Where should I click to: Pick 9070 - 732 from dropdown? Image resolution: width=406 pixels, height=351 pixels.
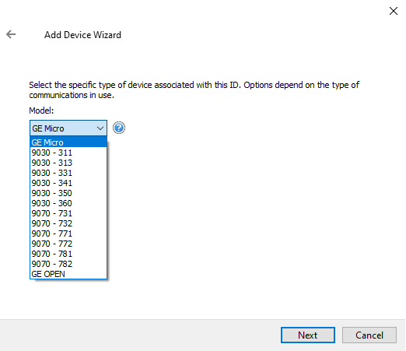[68, 223]
